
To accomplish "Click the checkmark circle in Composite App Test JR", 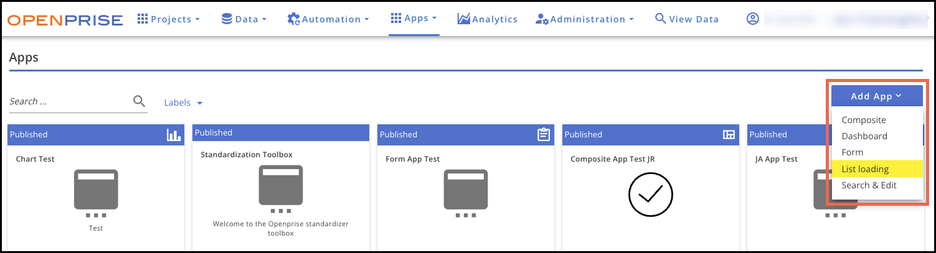I will [651, 195].
